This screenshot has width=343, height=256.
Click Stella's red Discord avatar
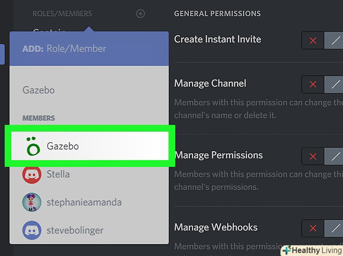pos(32,174)
